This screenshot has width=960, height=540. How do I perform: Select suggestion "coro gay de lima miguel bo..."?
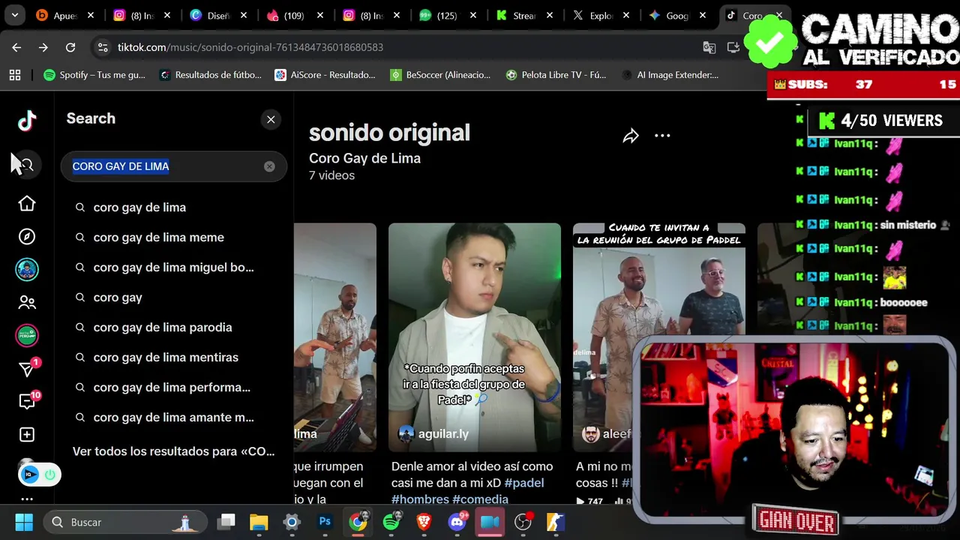click(173, 267)
